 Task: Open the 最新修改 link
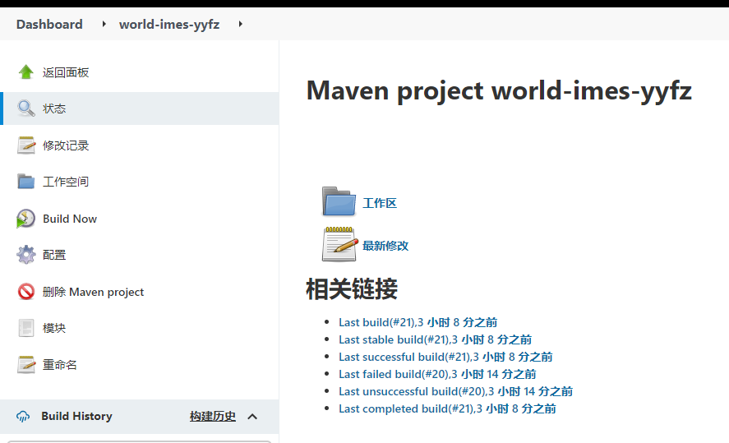385,246
